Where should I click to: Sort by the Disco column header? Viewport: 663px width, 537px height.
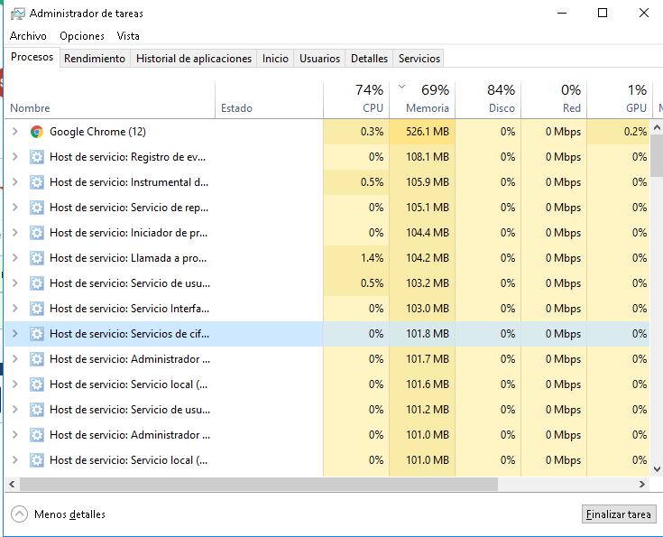pos(488,100)
